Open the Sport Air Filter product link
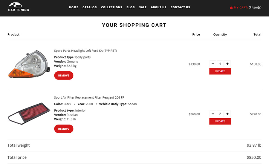 (x=89, y=98)
